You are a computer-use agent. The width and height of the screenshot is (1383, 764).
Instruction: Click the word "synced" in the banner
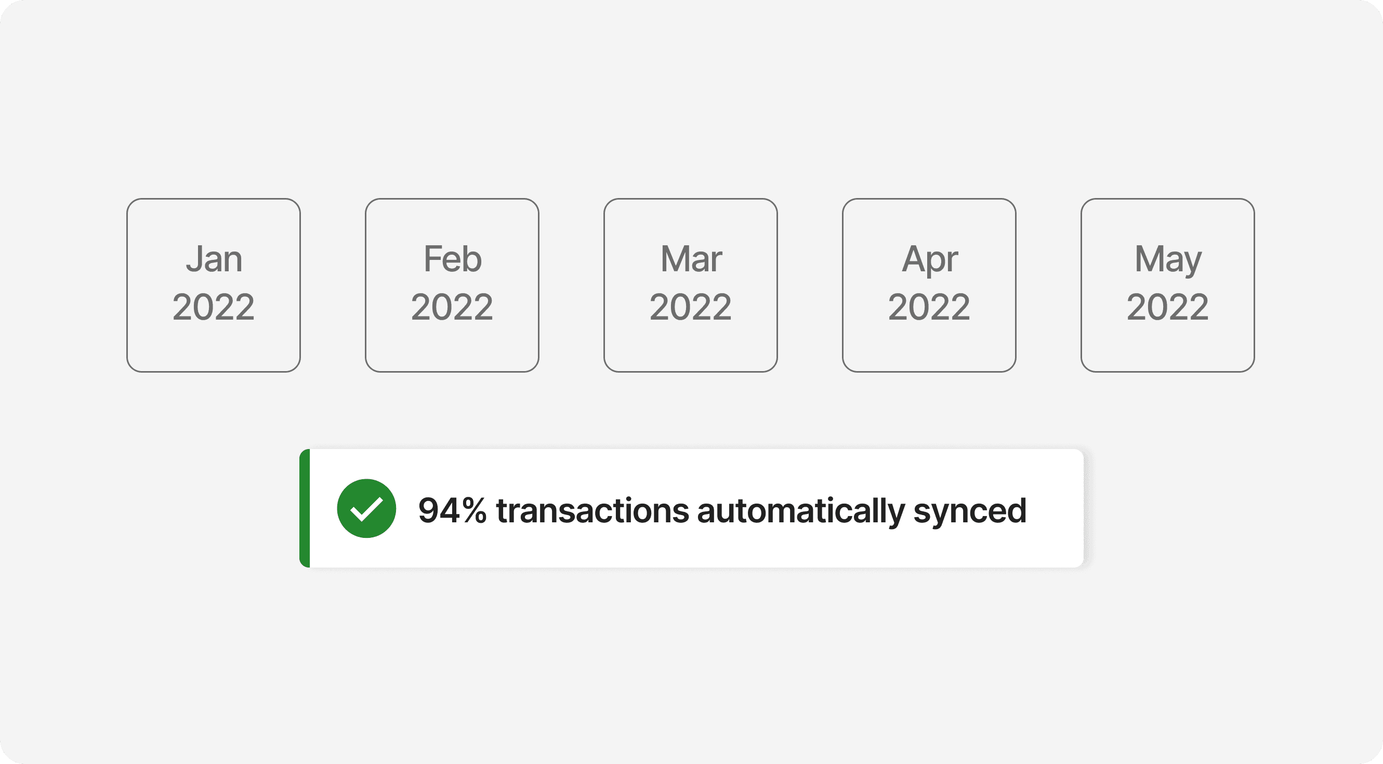(x=970, y=511)
